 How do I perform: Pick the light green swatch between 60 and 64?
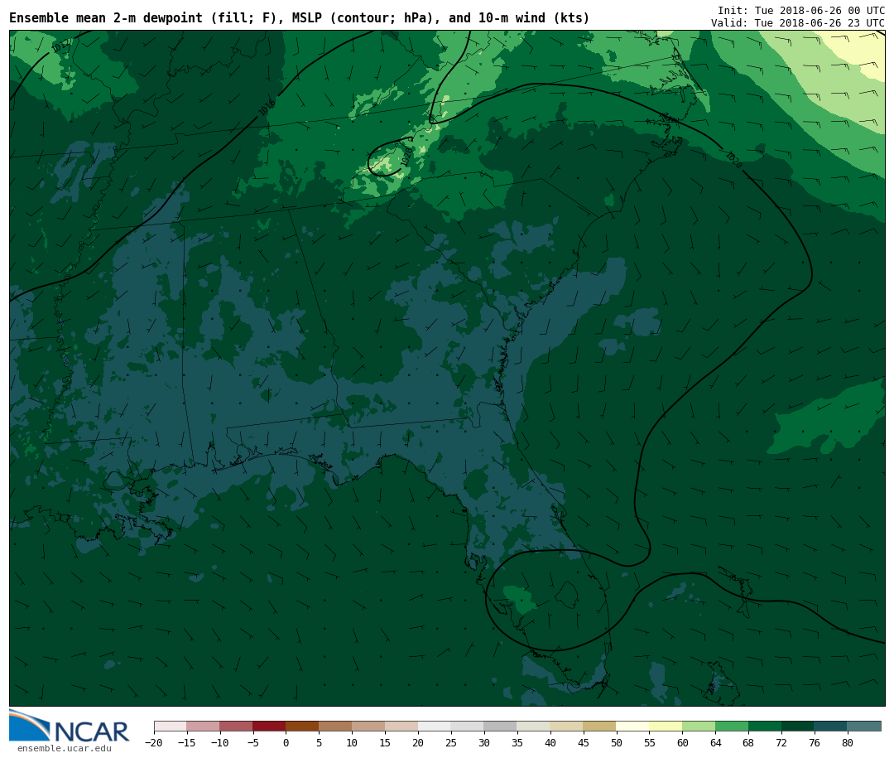click(699, 727)
